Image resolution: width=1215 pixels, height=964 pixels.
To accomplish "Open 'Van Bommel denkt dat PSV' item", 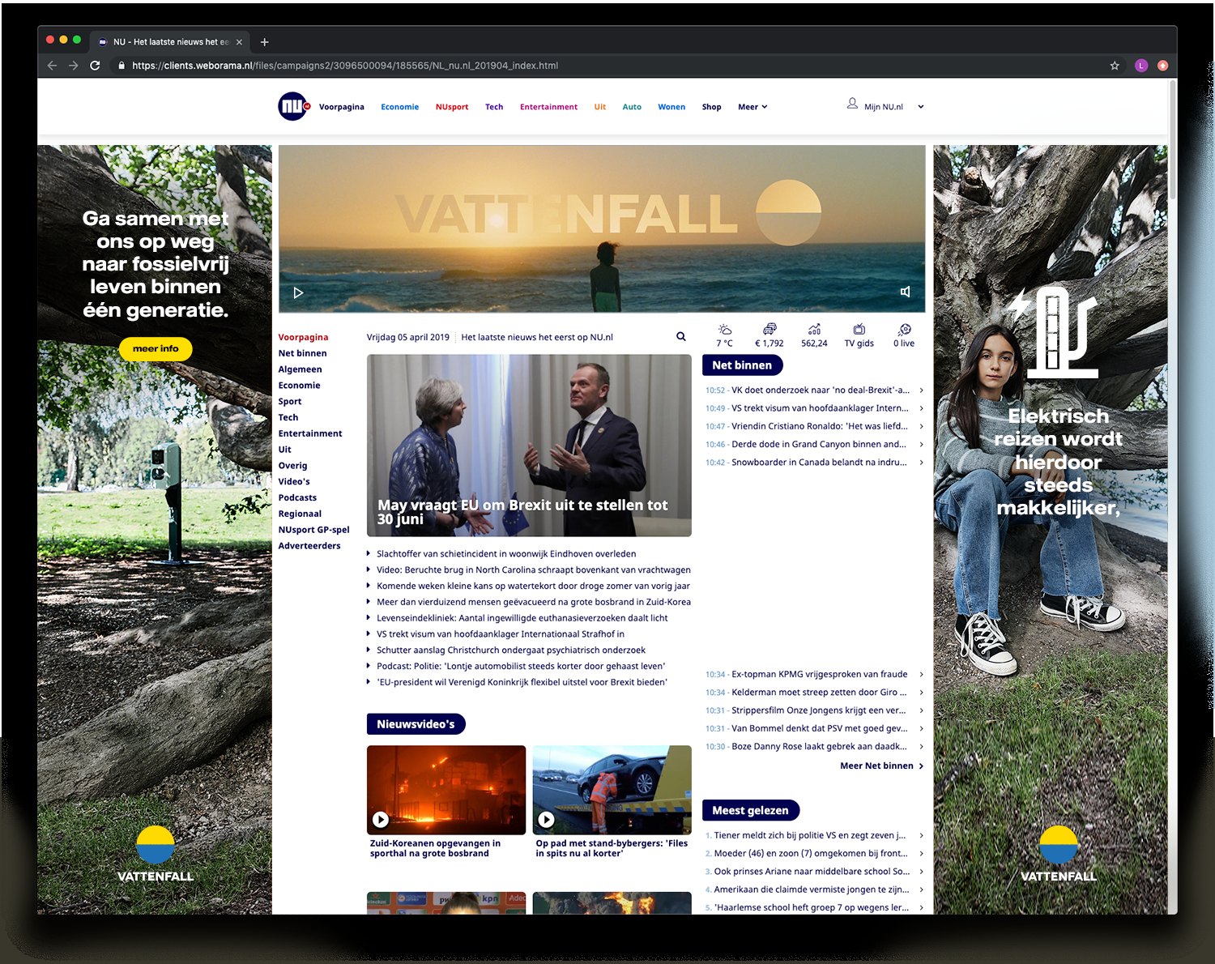I will coord(819,728).
